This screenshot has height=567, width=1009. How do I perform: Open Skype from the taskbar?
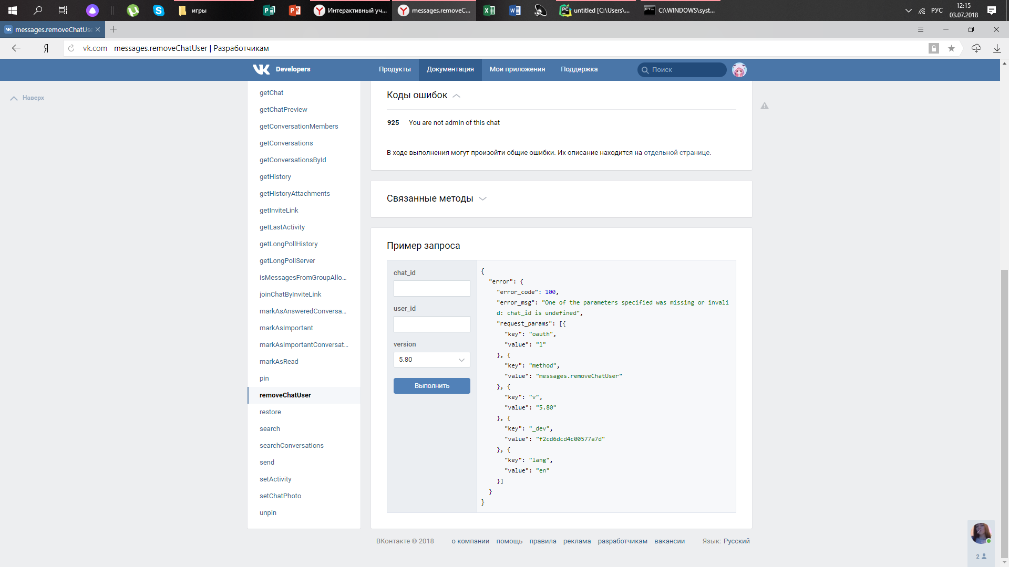(x=159, y=10)
